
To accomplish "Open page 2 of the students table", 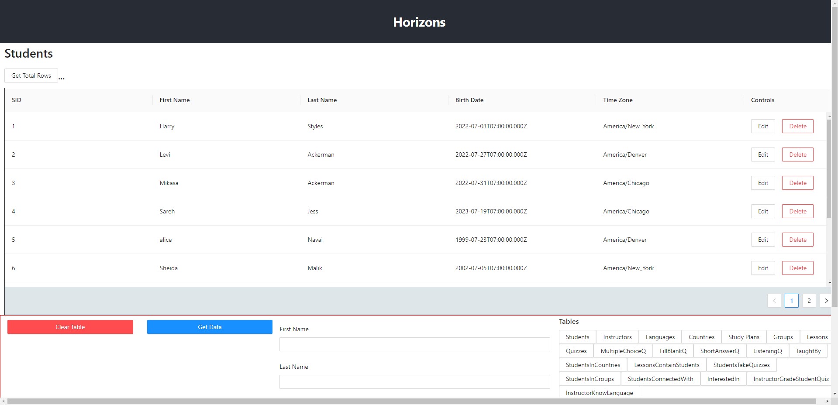I will [x=809, y=301].
